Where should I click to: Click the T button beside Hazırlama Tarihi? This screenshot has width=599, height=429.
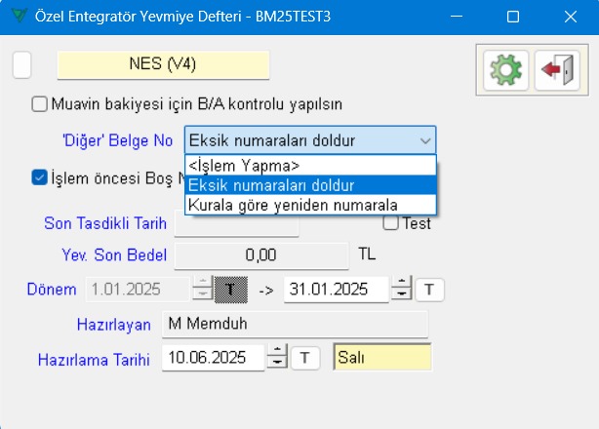point(306,358)
